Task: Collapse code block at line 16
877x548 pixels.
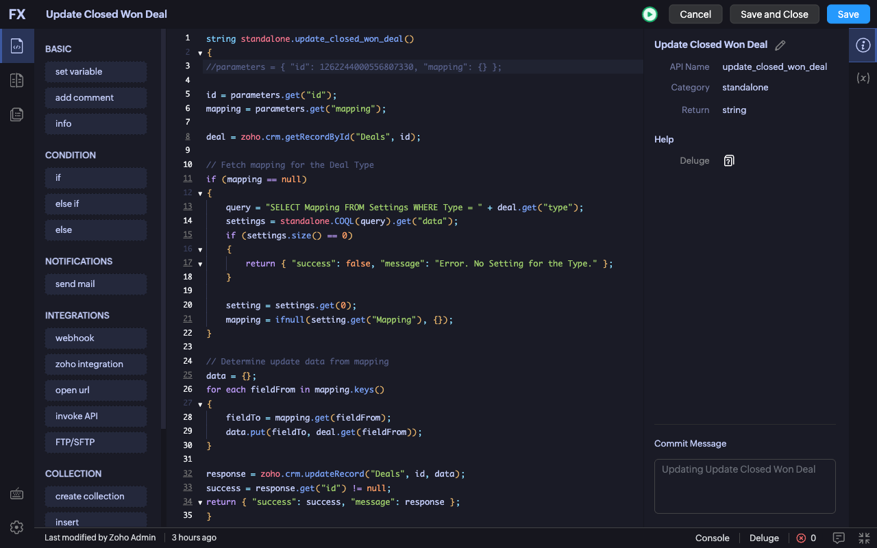Action: click(200, 249)
